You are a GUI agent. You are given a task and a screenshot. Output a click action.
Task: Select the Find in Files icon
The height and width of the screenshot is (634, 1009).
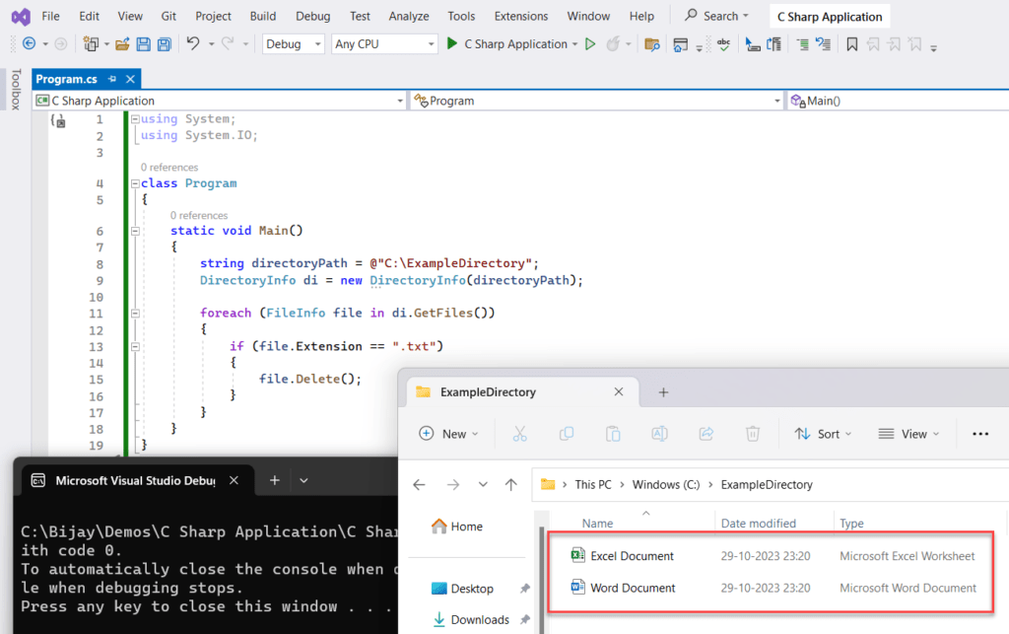tap(652, 44)
